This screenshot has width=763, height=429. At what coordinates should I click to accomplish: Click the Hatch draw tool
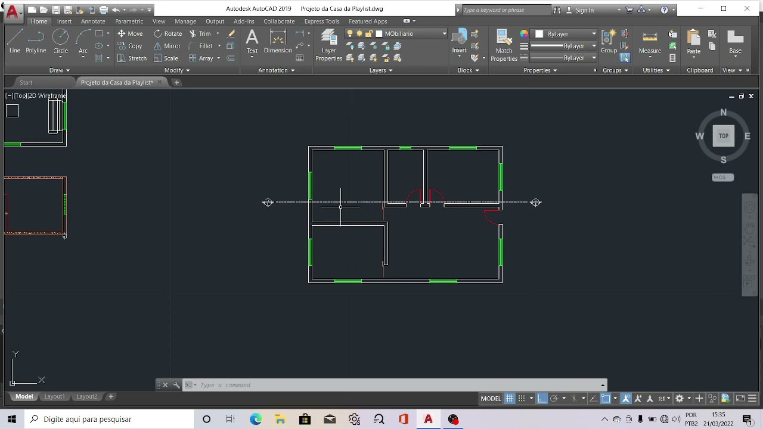(99, 58)
